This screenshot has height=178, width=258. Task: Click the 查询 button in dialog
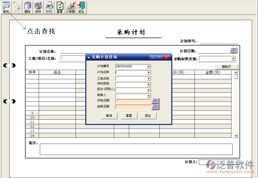tap(109, 116)
